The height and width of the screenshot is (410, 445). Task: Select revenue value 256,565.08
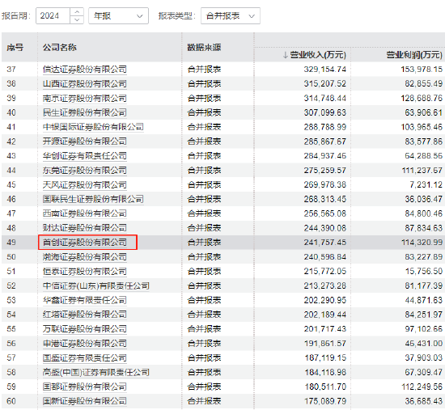tap(325, 213)
